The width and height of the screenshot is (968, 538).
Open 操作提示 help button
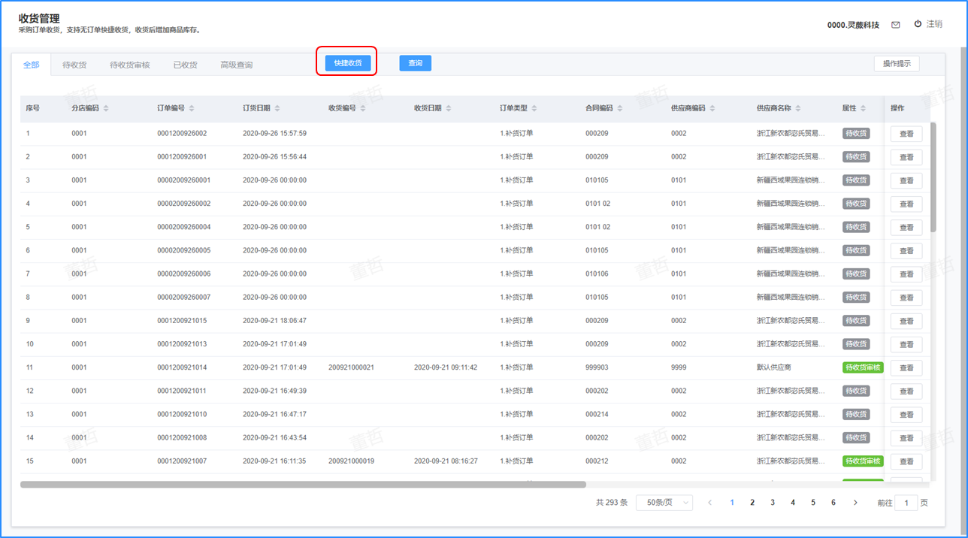coord(896,64)
